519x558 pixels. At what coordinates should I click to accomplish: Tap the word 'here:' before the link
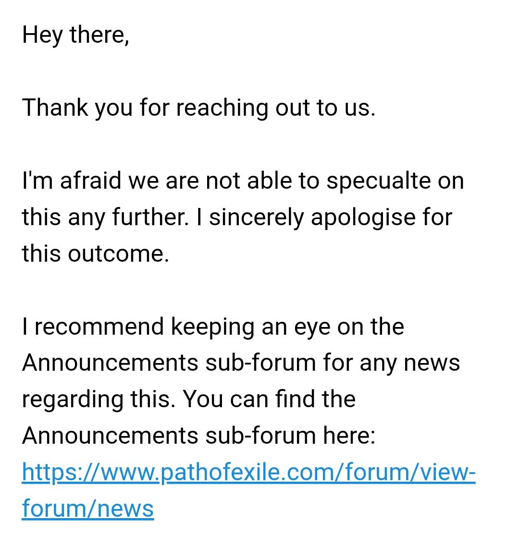point(349,436)
